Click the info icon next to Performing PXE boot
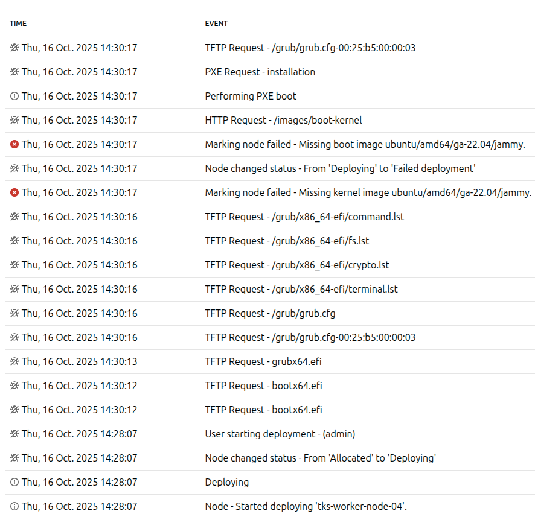 [14, 96]
